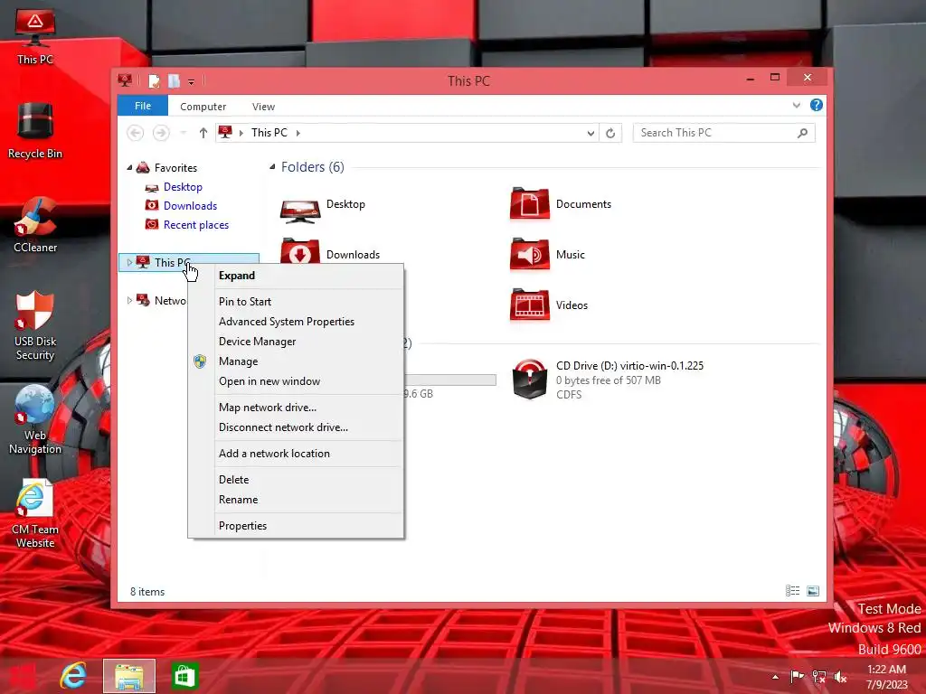Open the View ribbon tab
926x694 pixels.
click(x=263, y=107)
